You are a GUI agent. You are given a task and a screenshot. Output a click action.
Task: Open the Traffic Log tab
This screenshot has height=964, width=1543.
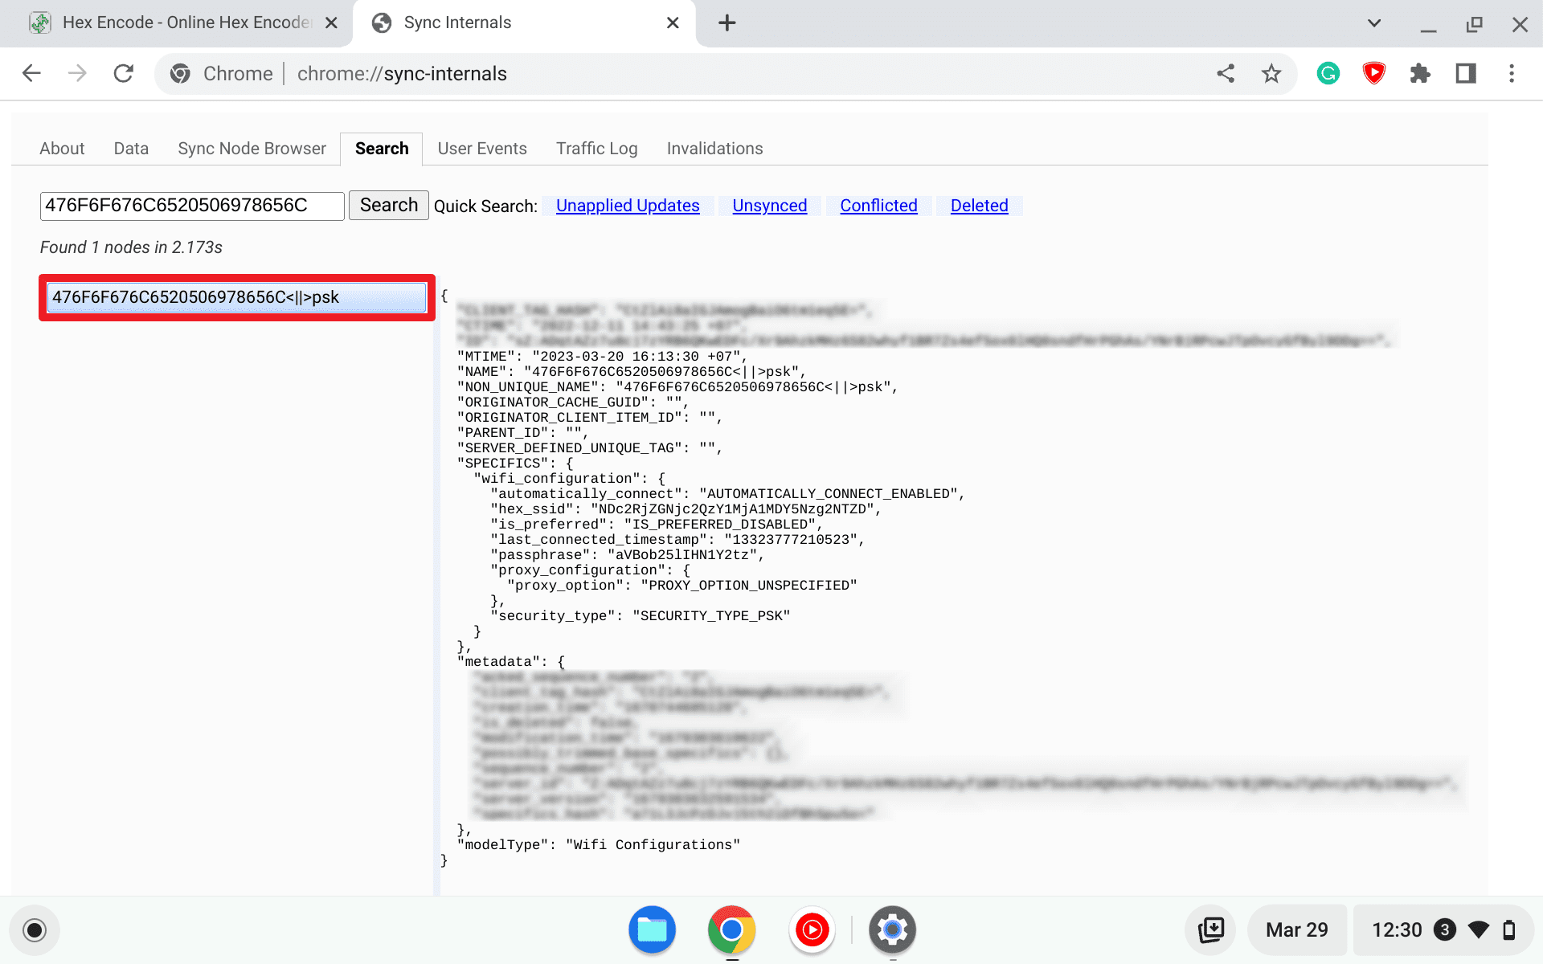pyautogui.click(x=596, y=149)
